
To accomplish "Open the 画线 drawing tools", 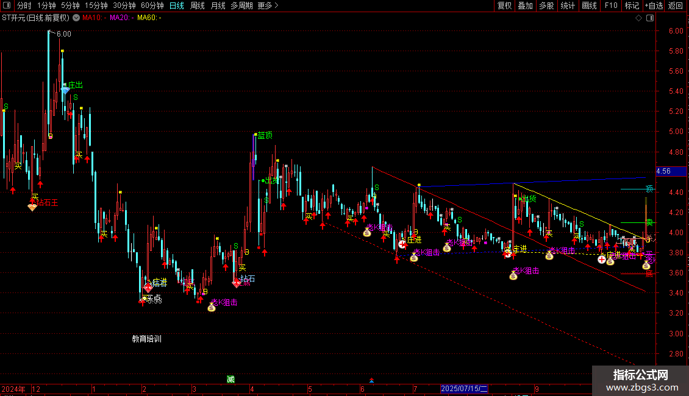I will click(x=589, y=5).
